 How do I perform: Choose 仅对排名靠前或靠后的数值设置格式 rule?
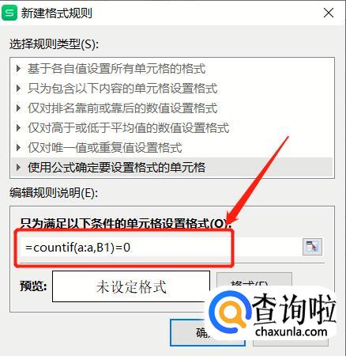tap(122, 108)
